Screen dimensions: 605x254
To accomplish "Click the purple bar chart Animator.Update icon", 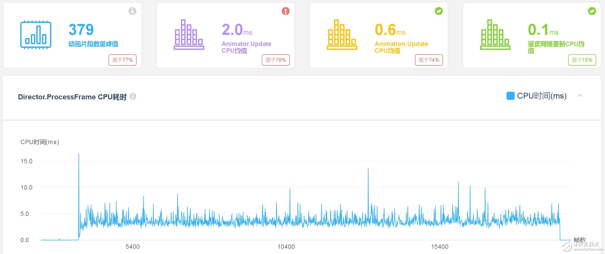I will pos(189,35).
